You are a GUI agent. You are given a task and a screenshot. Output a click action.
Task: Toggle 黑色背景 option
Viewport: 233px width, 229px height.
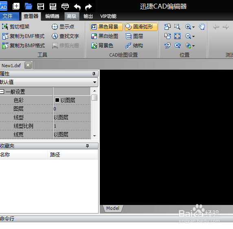pyautogui.click(x=106, y=27)
